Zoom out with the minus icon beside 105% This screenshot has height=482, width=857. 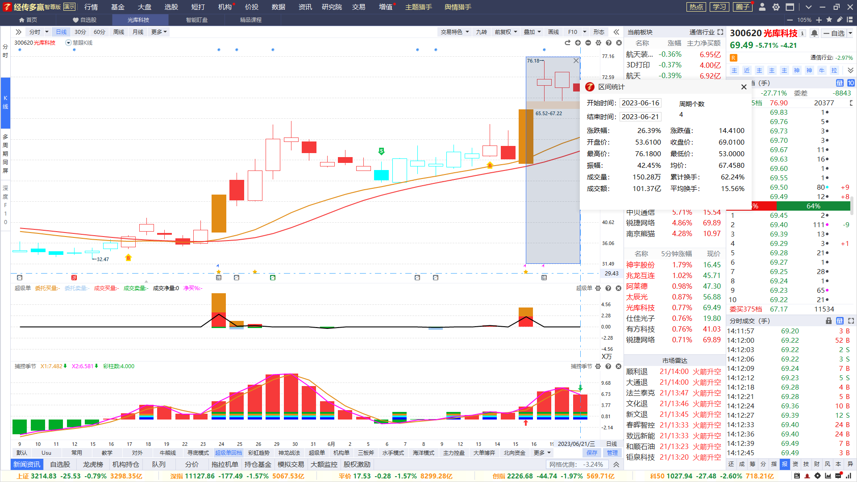(790, 20)
